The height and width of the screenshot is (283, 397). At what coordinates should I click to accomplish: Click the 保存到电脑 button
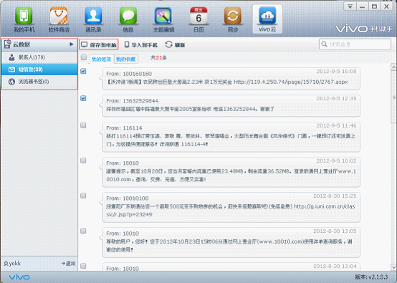[x=98, y=45]
